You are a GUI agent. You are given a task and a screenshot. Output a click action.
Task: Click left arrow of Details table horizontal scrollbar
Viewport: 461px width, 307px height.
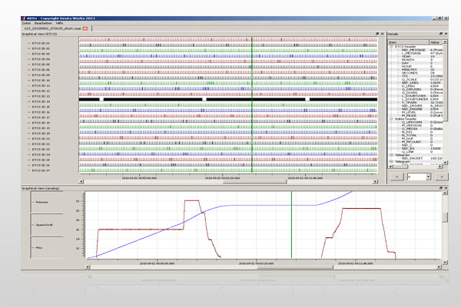pyautogui.click(x=391, y=167)
